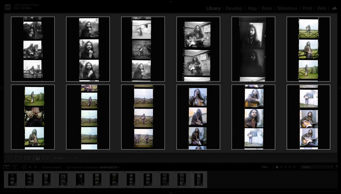The width and height of the screenshot is (341, 194).
Task: Select black-and-white portrait strip with hand on chin
Action: coord(88,49)
